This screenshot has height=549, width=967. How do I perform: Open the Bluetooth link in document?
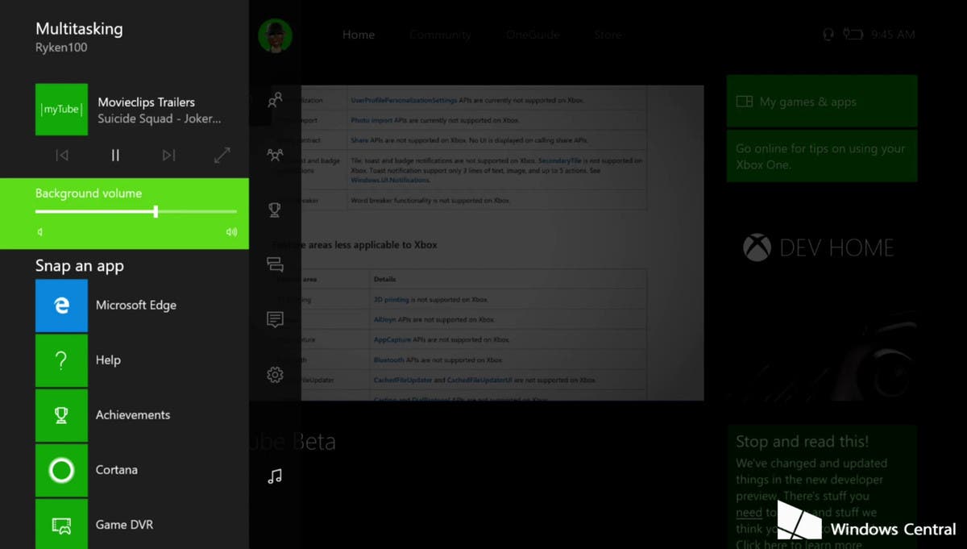[x=388, y=360]
